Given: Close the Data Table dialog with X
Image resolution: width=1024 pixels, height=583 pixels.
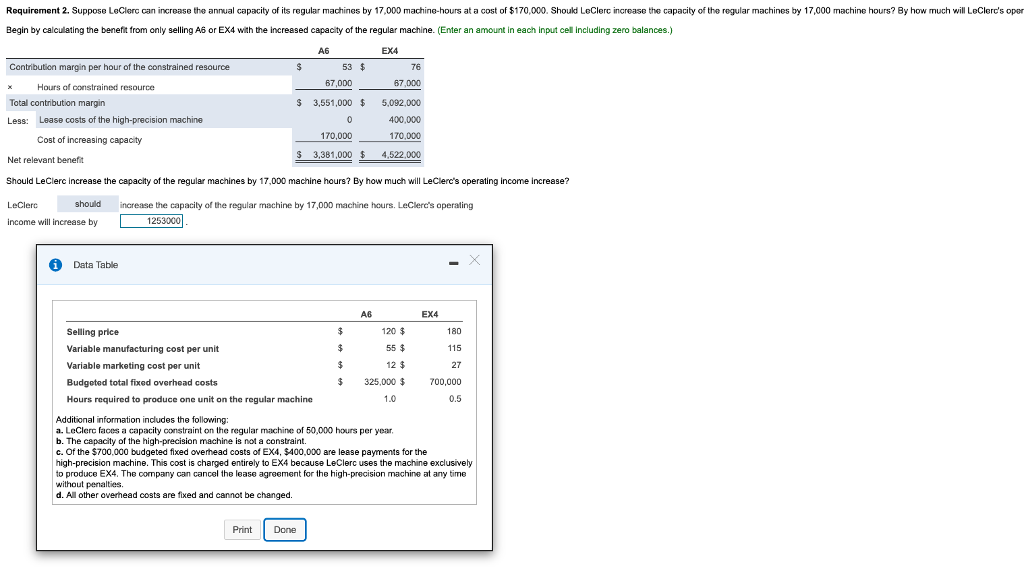Looking at the screenshot, I should [475, 260].
